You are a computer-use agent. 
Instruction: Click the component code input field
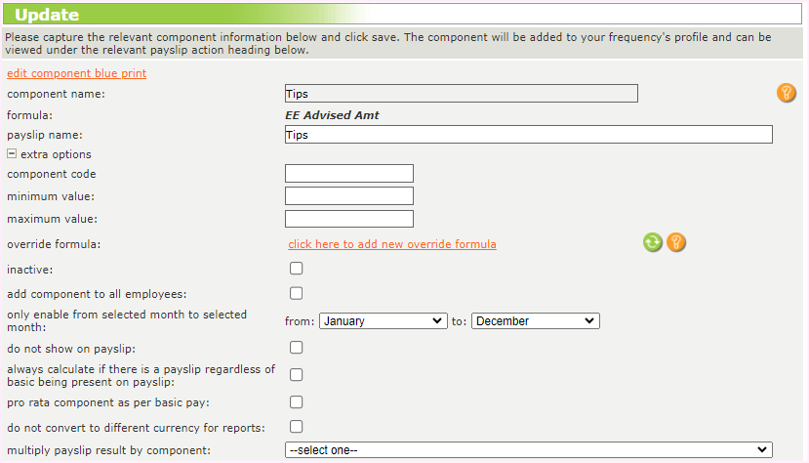coord(349,174)
